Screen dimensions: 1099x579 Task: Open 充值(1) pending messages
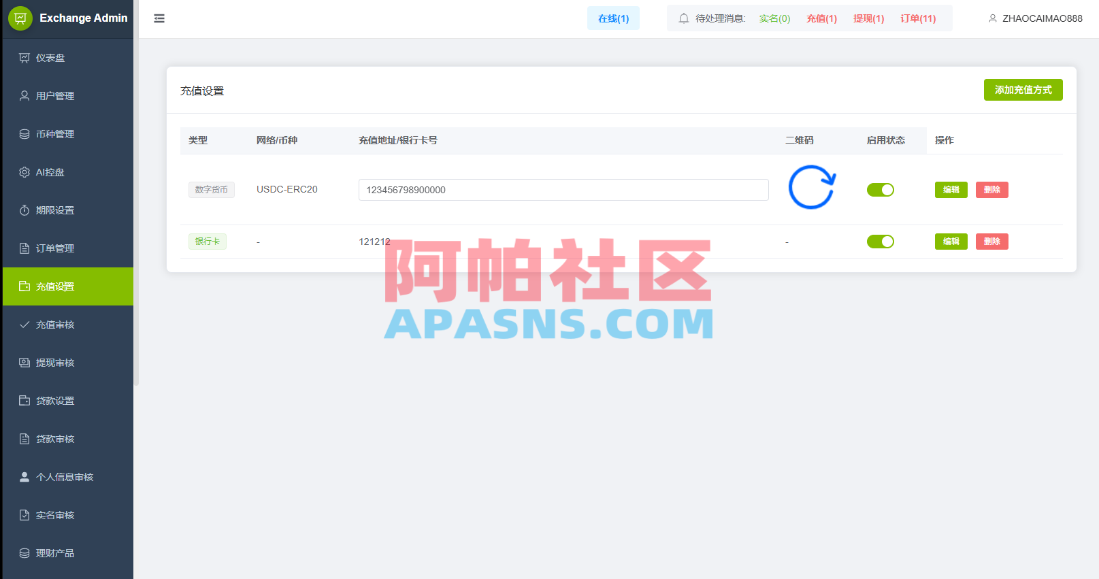821,18
